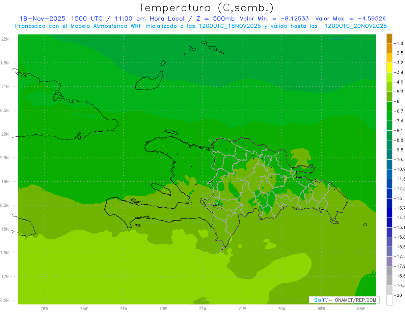Click the "-4.6" legend value

point(399,82)
